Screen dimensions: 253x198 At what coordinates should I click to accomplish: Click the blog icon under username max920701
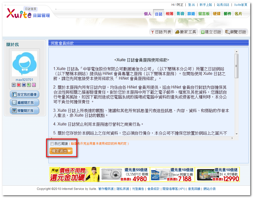[x=14, y=85]
